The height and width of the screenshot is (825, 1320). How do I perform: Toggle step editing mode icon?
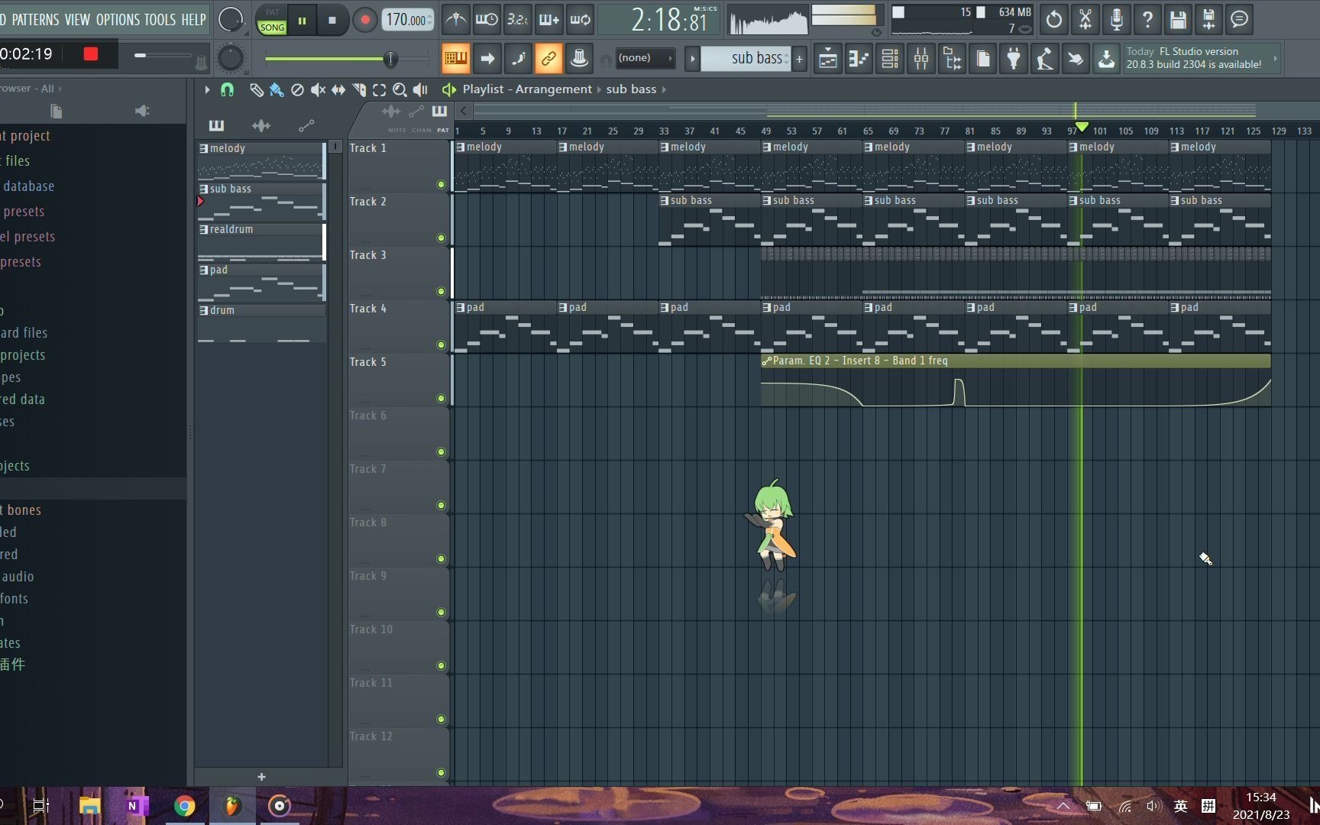tap(518, 58)
